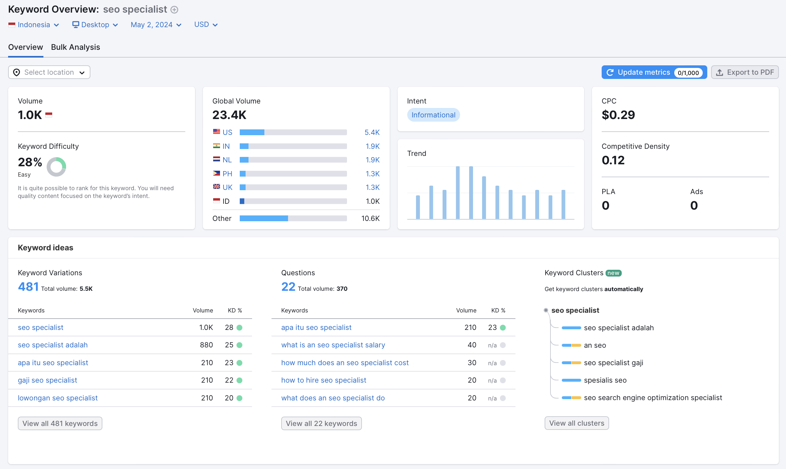Click the tallest bar in Trend chart
Viewport: 786px width, 469px height.
coord(457,192)
